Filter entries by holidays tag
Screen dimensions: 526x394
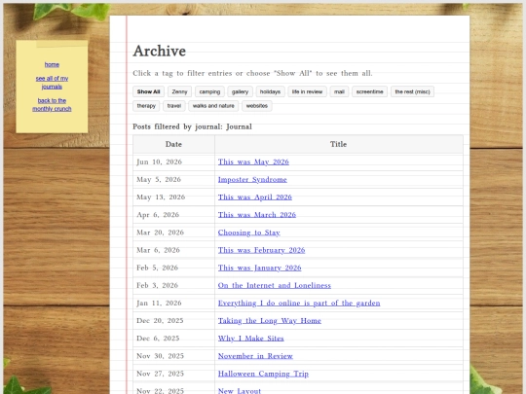click(270, 91)
